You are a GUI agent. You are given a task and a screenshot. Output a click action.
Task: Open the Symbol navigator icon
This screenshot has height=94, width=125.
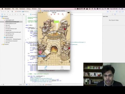5,14
